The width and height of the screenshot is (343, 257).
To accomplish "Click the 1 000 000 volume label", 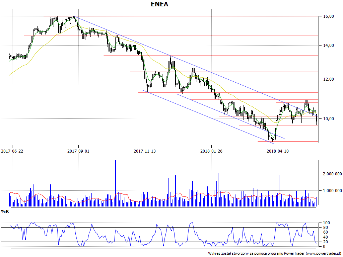I will [332, 190].
